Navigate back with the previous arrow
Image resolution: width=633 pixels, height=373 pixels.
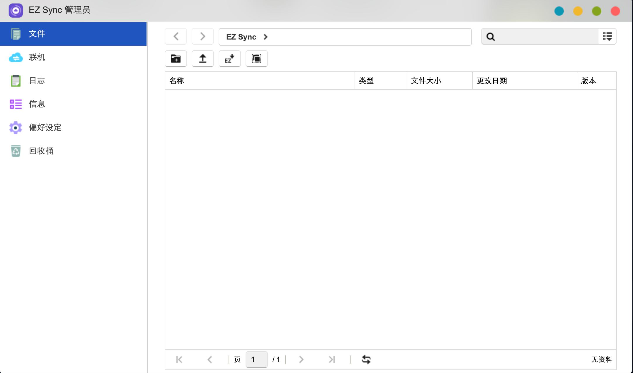[176, 36]
